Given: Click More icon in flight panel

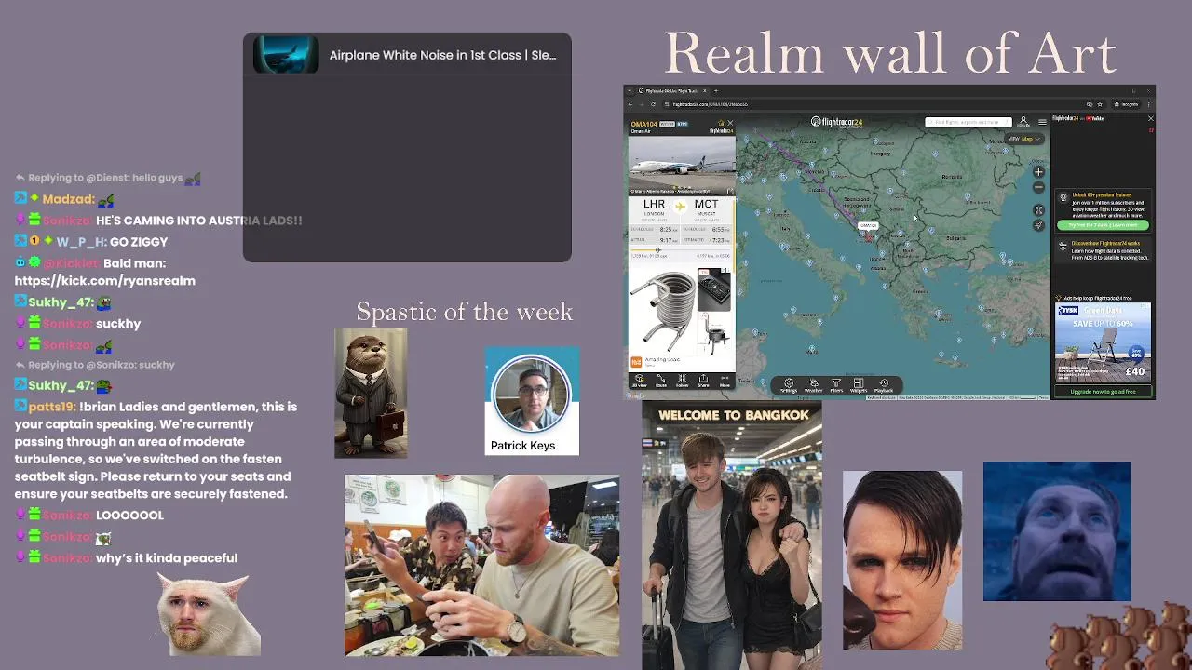Looking at the screenshot, I should (x=725, y=381).
